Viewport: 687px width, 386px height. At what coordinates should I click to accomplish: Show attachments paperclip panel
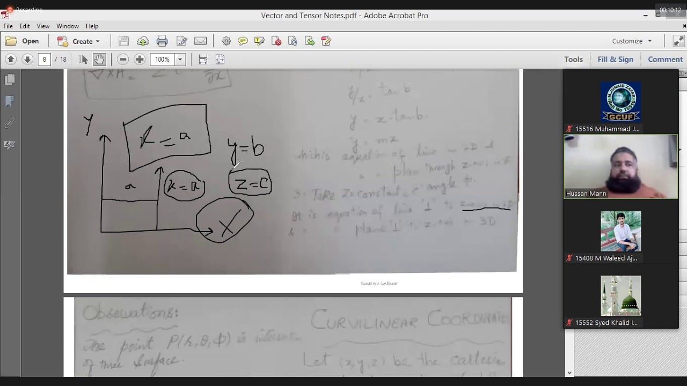[10, 123]
